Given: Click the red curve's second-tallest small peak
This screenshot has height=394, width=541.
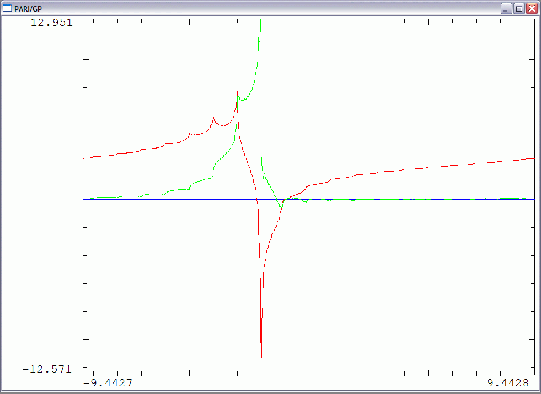Looking at the screenshot, I should (213, 117).
